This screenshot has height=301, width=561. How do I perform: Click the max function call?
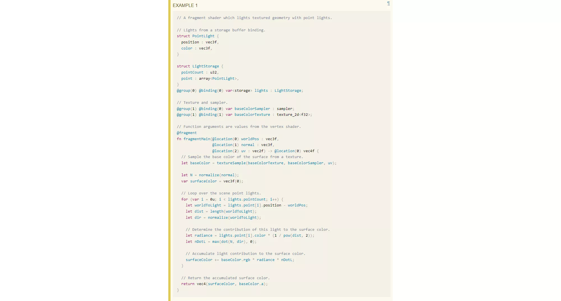coord(215,242)
